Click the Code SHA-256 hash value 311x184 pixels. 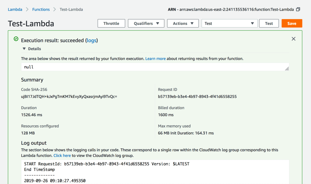click(x=69, y=97)
